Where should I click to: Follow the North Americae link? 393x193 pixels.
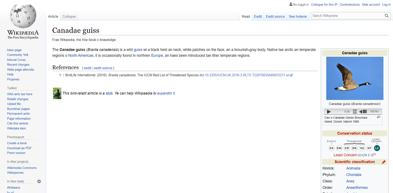click(81, 56)
